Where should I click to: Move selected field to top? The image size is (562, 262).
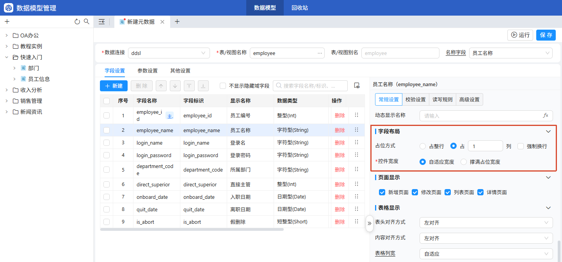(189, 86)
